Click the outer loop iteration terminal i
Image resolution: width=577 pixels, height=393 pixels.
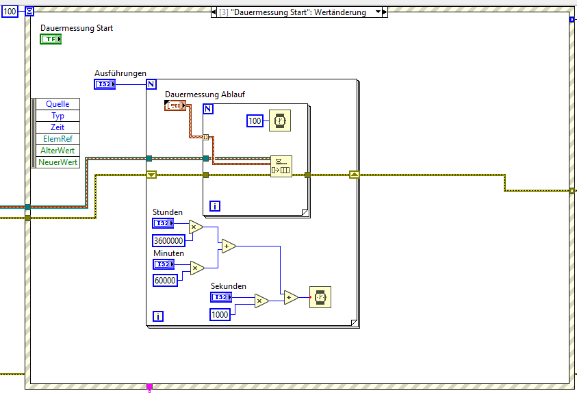[x=158, y=316]
